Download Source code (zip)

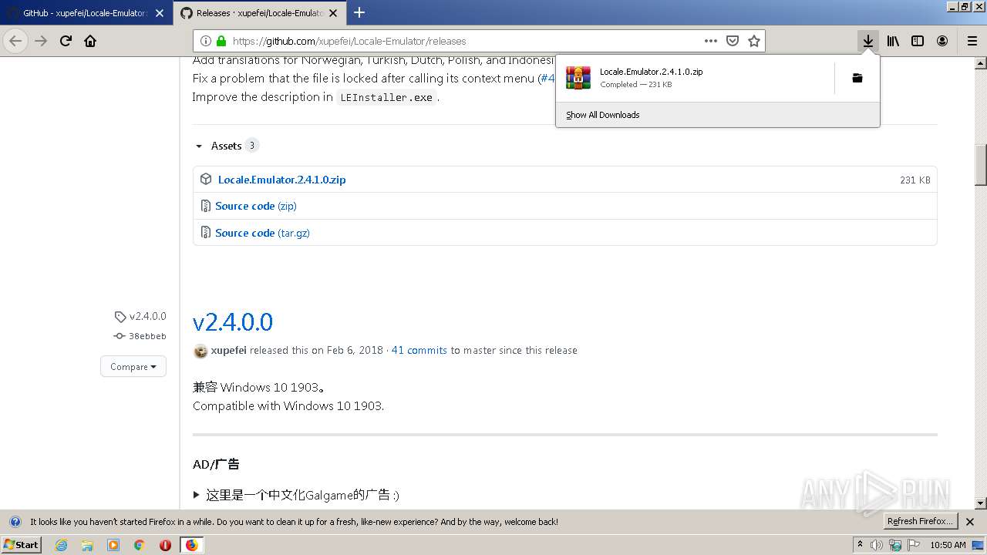coord(256,206)
